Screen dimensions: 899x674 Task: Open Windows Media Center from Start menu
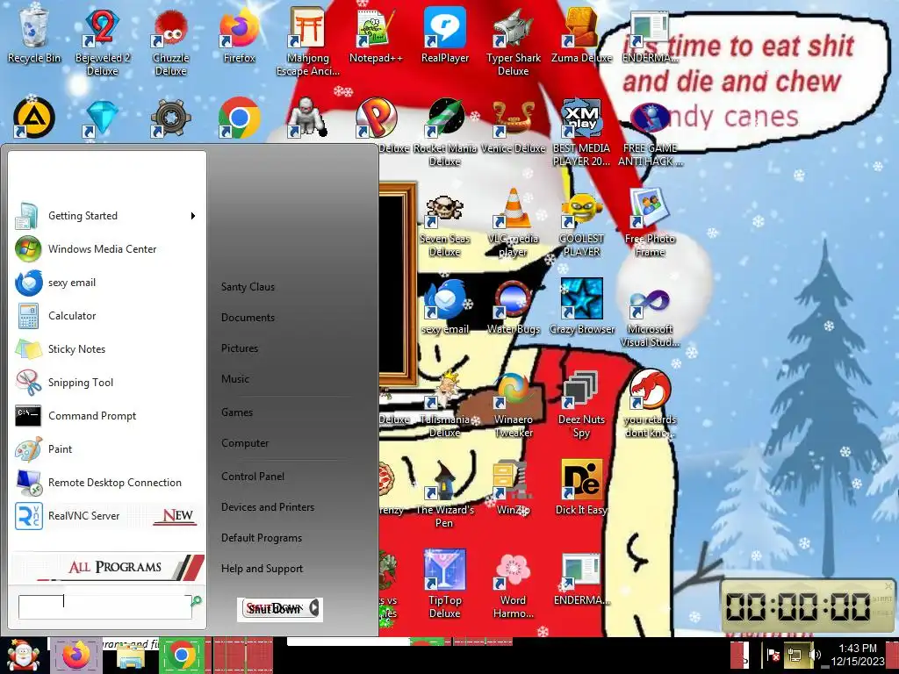point(106,249)
